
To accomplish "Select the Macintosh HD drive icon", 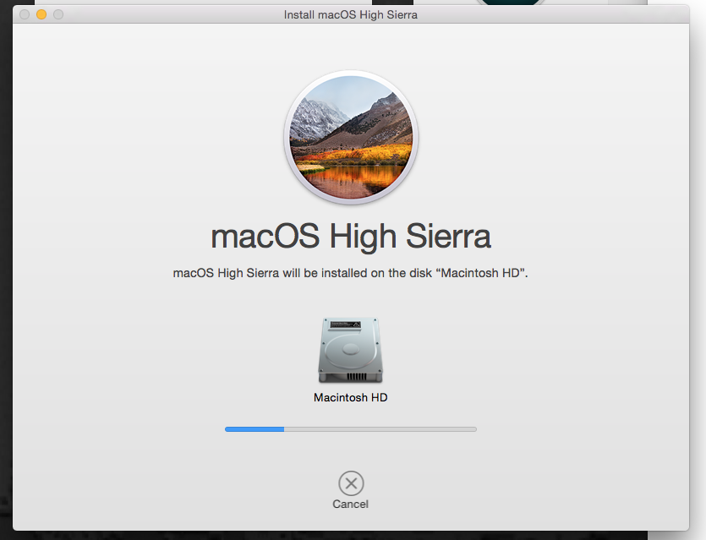I will point(351,350).
